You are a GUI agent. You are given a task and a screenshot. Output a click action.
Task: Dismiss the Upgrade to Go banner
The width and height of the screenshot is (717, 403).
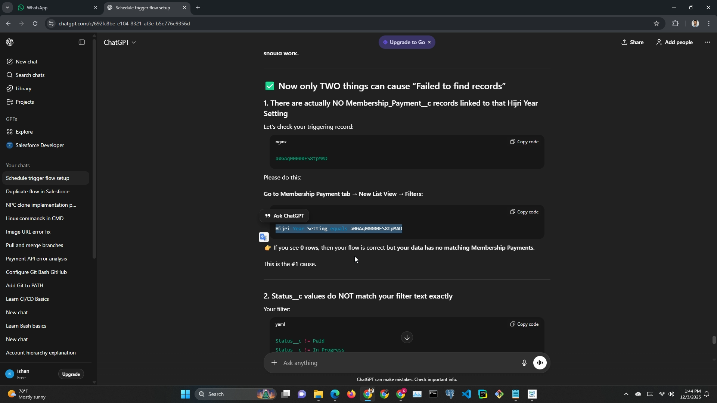click(x=429, y=42)
